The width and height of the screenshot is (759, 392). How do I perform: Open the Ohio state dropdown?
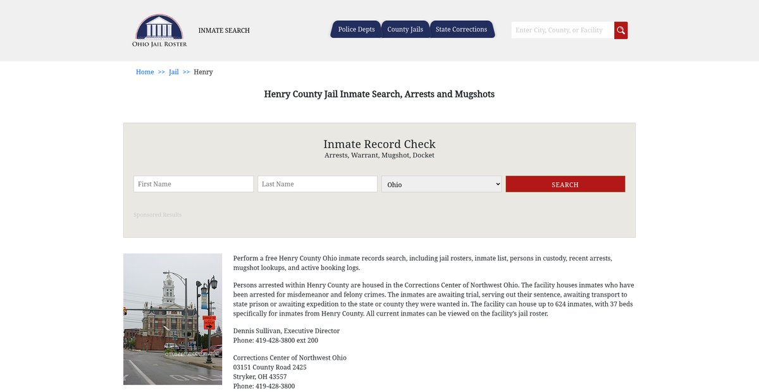click(x=441, y=184)
